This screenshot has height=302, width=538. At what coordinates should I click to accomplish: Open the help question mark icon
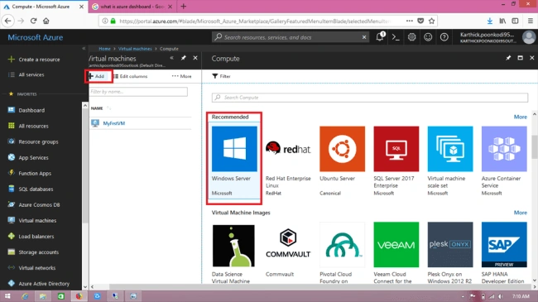point(444,37)
